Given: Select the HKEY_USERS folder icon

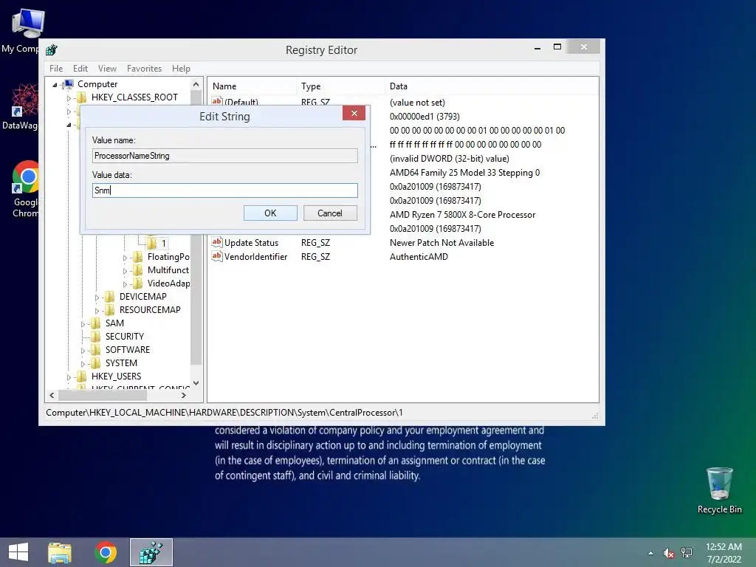Looking at the screenshot, I should tap(82, 376).
